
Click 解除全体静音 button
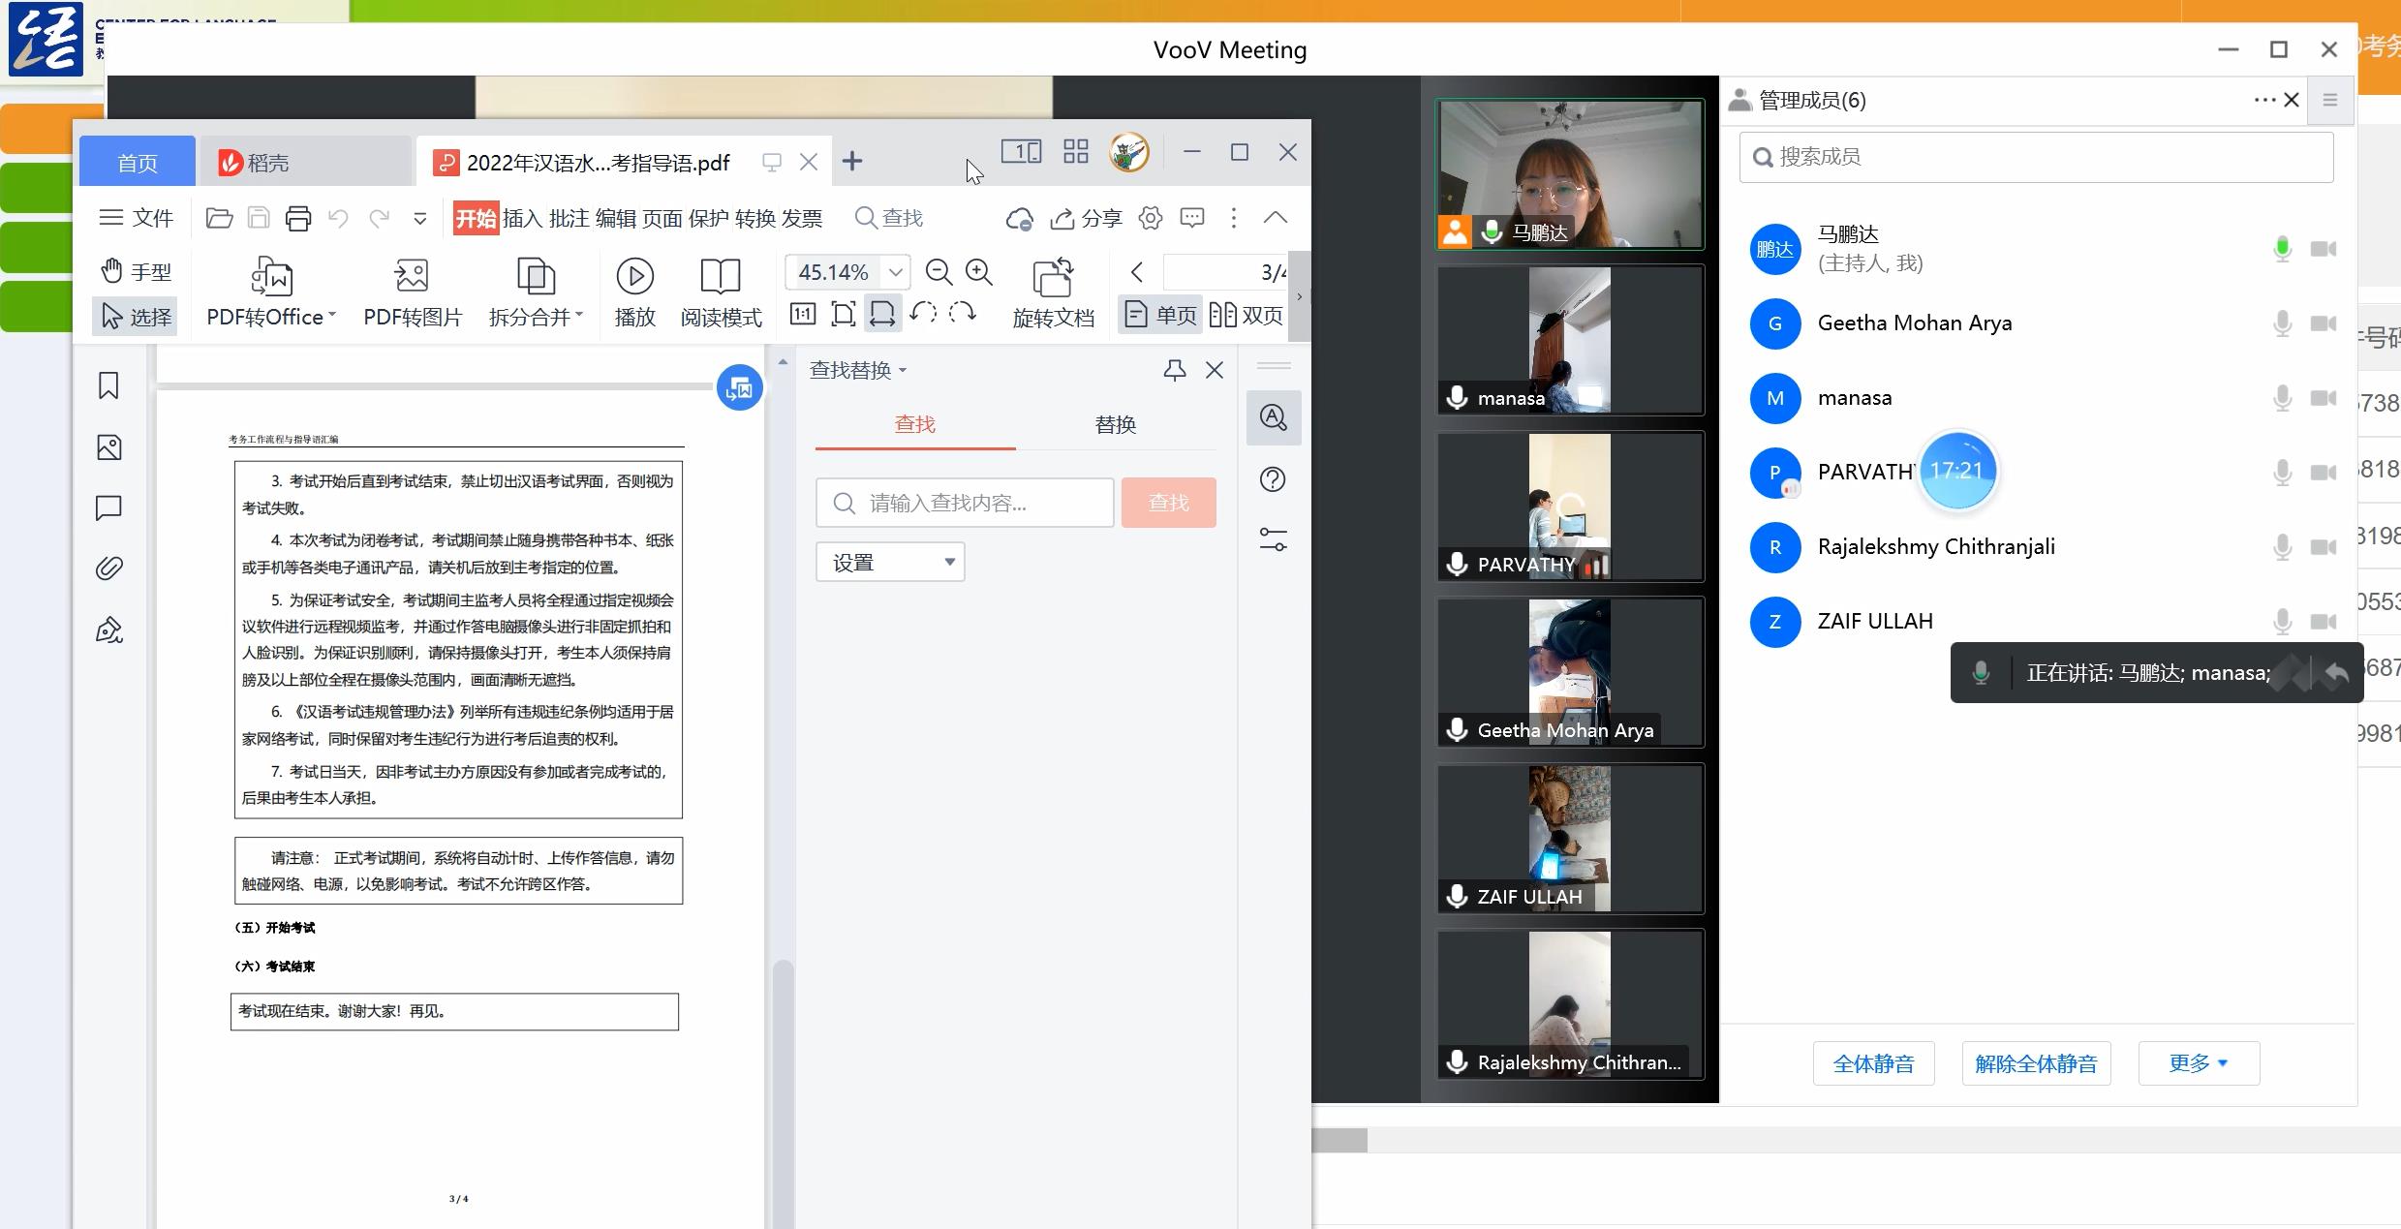tap(2036, 1063)
